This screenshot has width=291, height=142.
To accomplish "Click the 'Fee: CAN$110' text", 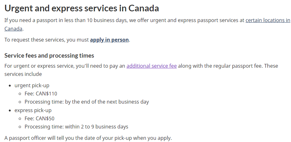I will coord(41,94).
